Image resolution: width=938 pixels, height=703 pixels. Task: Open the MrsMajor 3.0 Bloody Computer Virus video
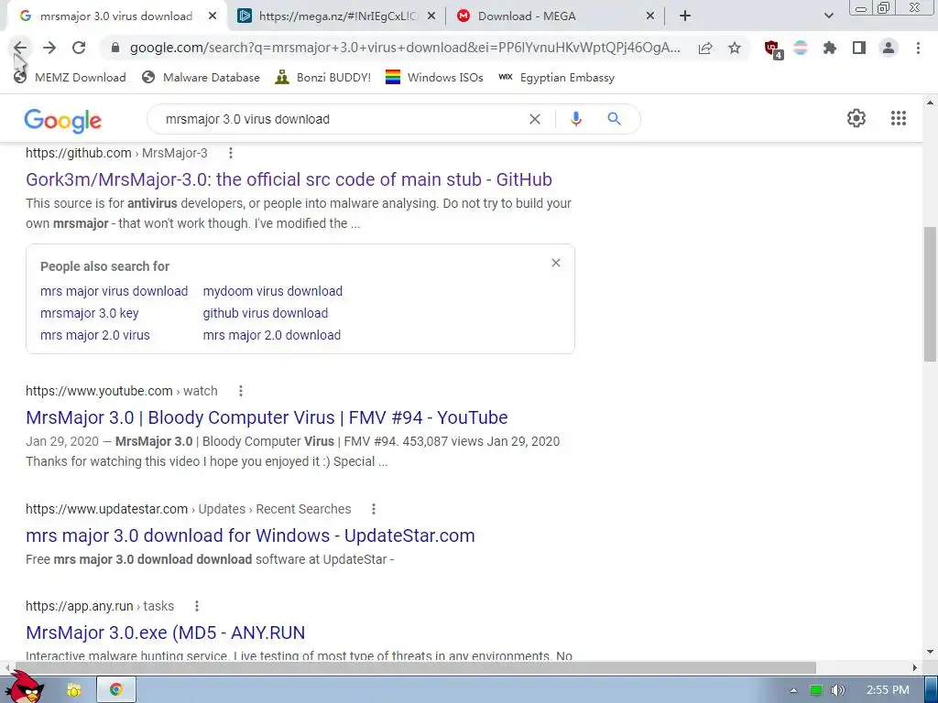coord(267,417)
